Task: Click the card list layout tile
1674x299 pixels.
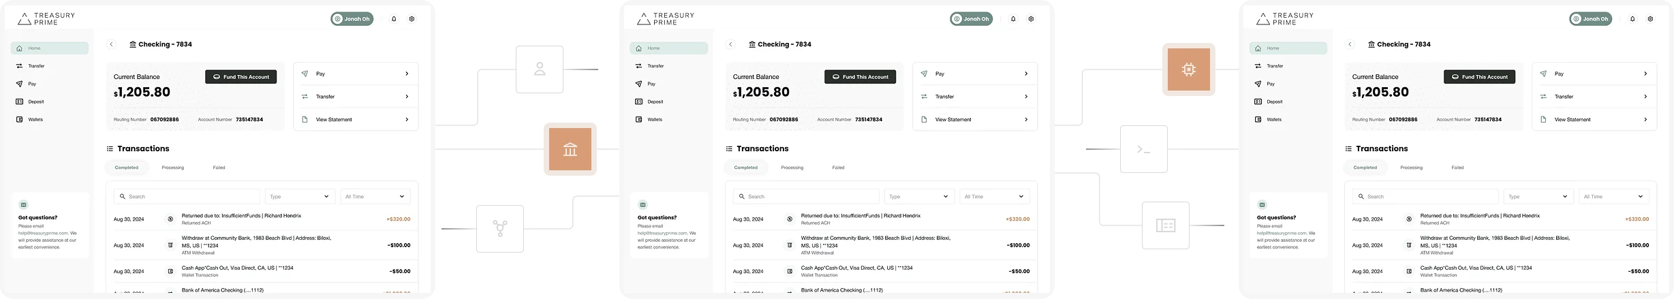Action: point(1166,225)
